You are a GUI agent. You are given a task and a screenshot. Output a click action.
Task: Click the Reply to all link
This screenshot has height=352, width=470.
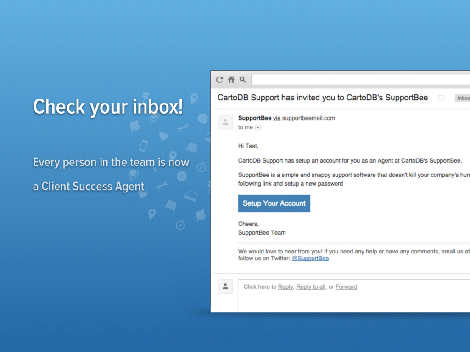[311, 287]
